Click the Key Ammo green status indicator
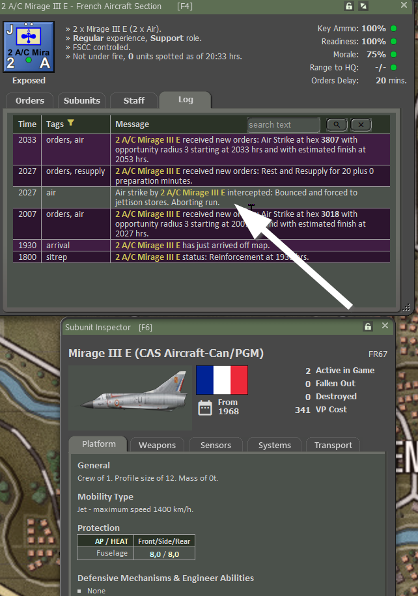418x596 pixels. tap(394, 29)
